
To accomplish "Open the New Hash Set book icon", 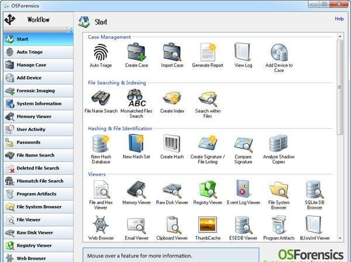I will tap(136, 144).
